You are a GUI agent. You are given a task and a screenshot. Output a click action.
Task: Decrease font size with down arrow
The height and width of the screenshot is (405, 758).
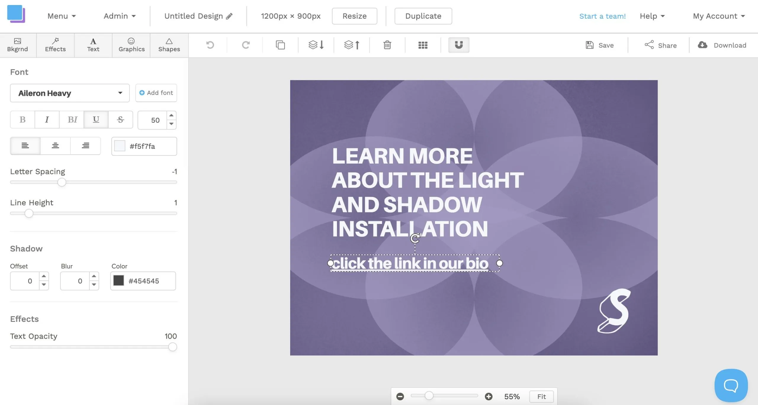click(171, 124)
